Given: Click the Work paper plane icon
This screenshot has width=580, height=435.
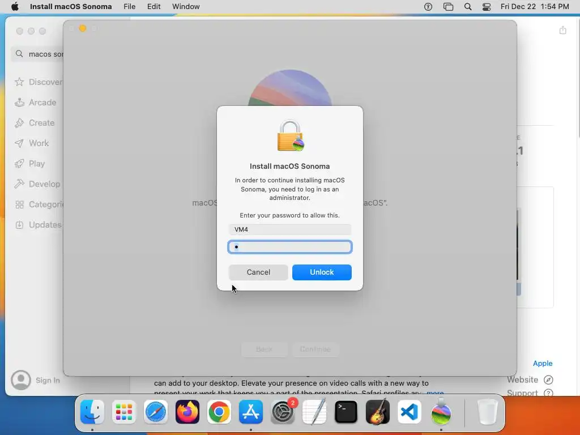Looking at the screenshot, I should [19, 143].
